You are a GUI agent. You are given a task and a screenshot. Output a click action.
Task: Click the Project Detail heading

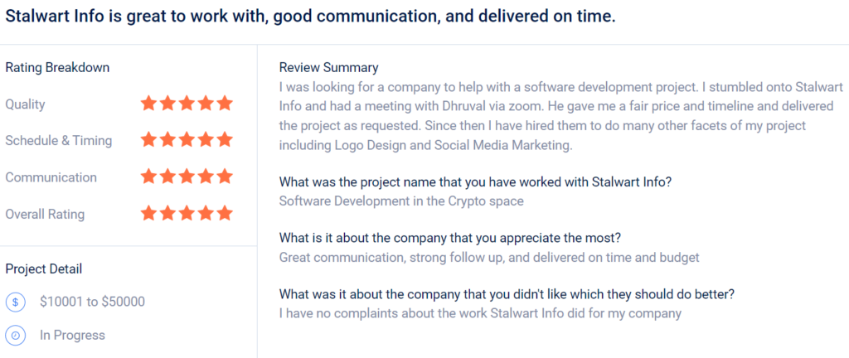tap(44, 268)
